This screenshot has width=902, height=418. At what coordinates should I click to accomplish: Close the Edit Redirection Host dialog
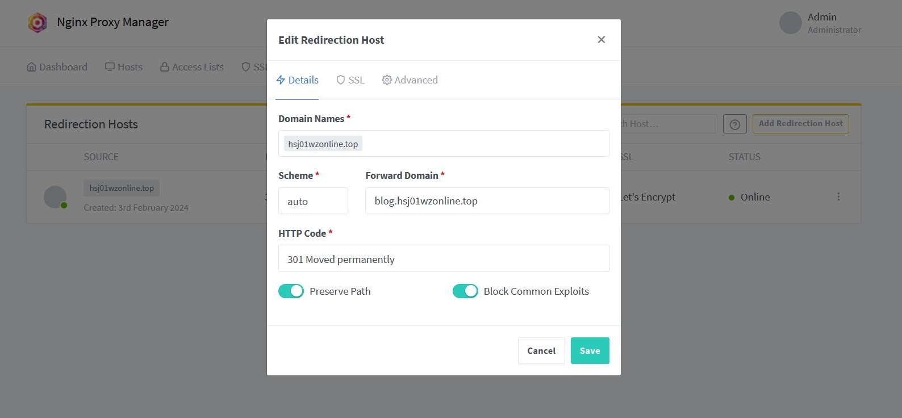coord(601,40)
